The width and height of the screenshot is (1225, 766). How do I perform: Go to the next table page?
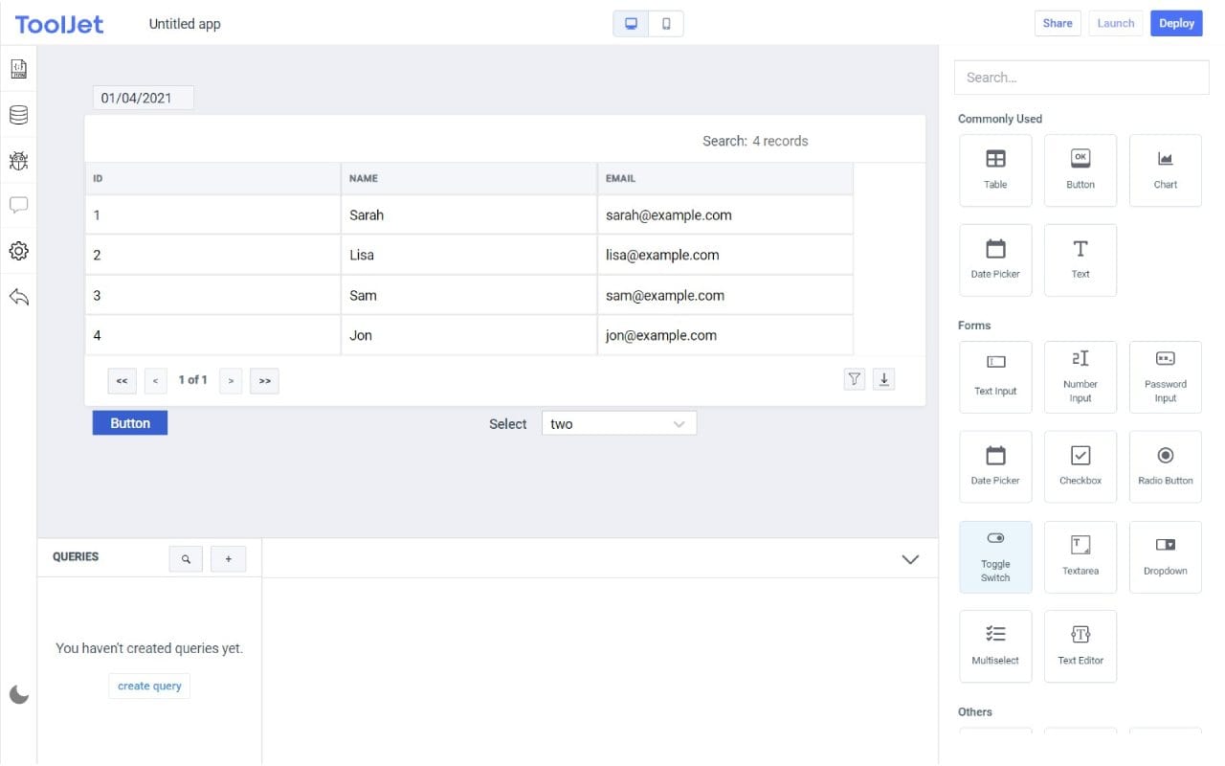[x=231, y=380]
